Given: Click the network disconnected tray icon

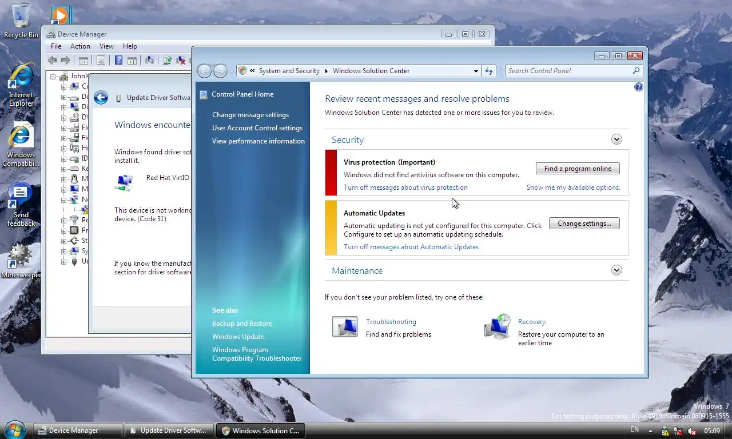Looking at the screenshot, I should coord(678,431).
